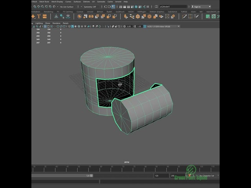Open the Arnold menu
251x188 pixels.
point(118,2)
